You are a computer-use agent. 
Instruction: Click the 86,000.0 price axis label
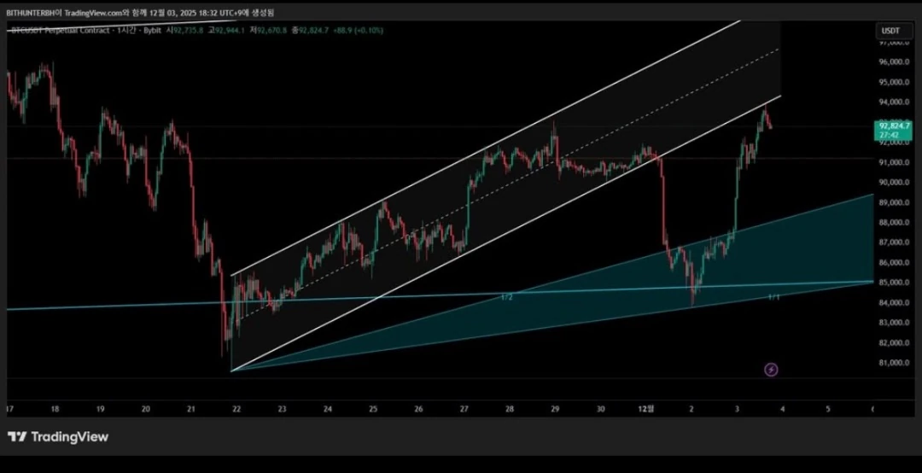tap(893, 262)
